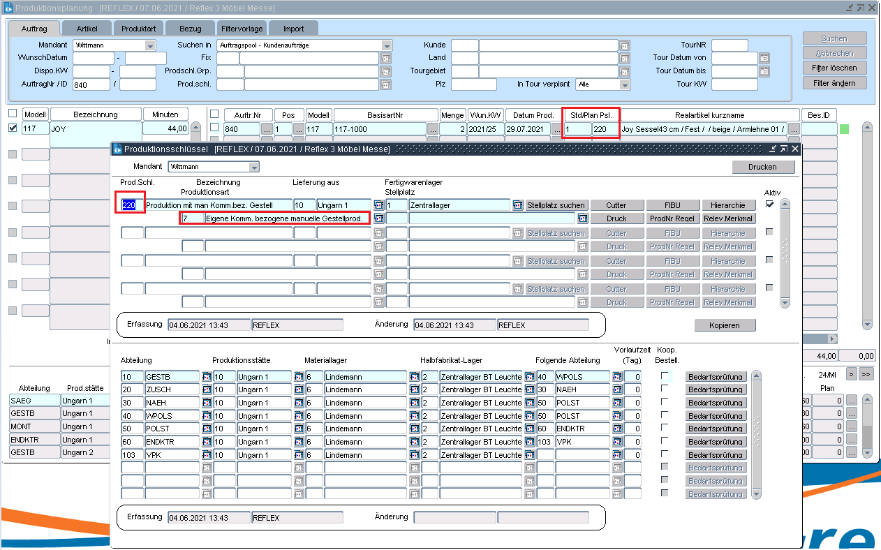Open lookup icon for Produktionsart Eigene Komm. row
The height and width of the screenshot is (550, 881).
pos(379,218)
